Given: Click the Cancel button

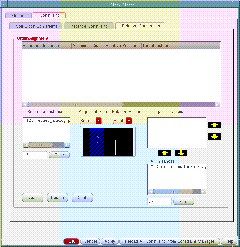Looking at the screenshot, I should 90,241.
